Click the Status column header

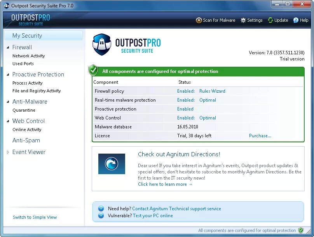tap(185, 82)
